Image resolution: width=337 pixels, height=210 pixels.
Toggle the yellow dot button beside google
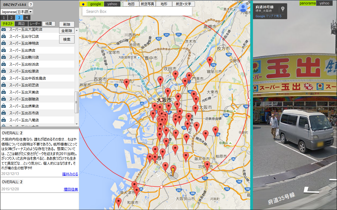pyautogui.click(x=83, y=4)
